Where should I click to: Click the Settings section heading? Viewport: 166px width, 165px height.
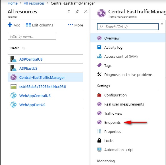103,86
